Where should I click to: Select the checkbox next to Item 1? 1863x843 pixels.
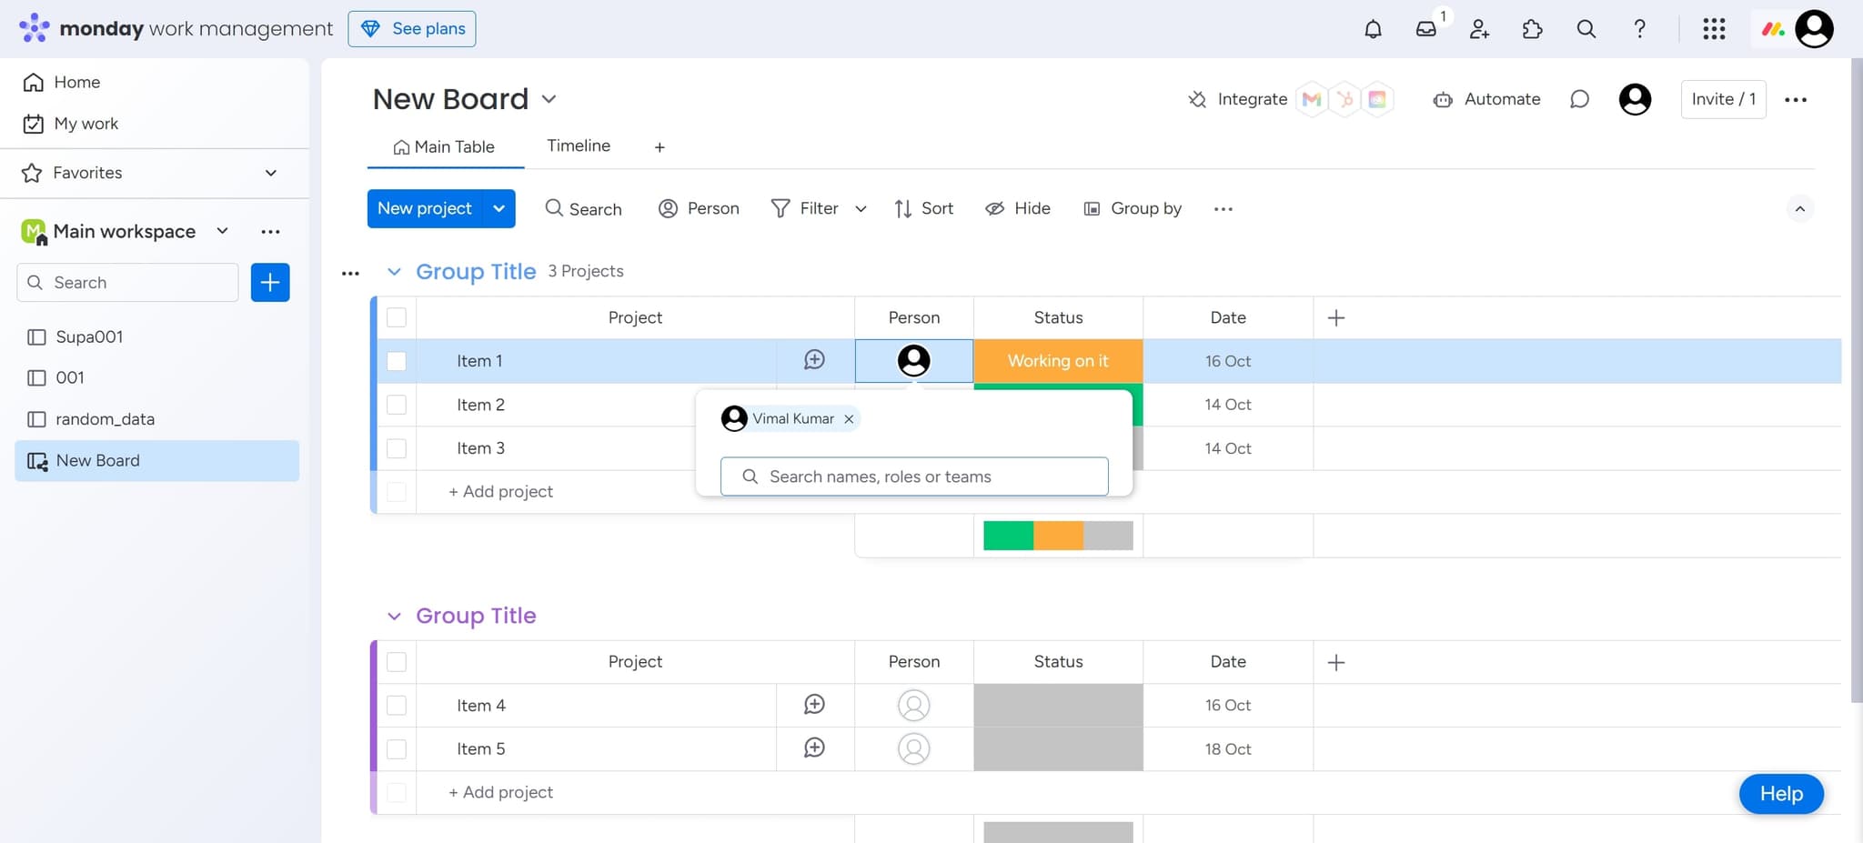(397, 360)
